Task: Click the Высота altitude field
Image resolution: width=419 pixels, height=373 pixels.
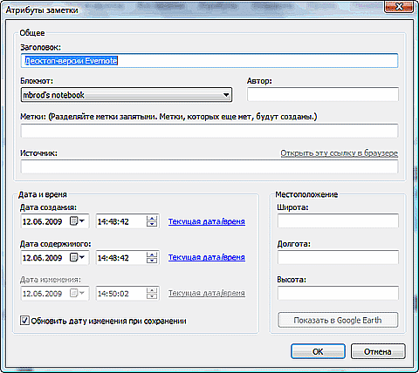Action: pyautogui.click(x=338, y=293)
